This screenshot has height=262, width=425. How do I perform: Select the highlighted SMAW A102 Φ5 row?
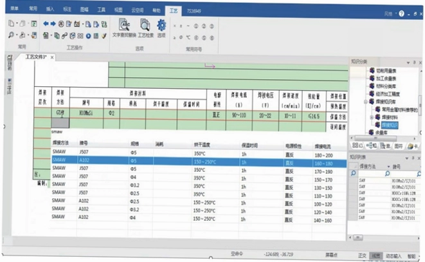click(199, 161)
